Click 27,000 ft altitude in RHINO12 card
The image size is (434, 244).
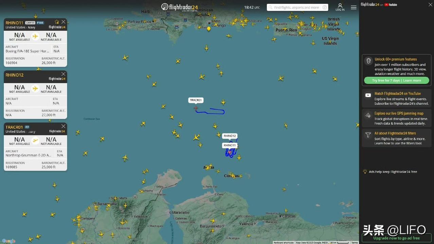tap(49, 115)
